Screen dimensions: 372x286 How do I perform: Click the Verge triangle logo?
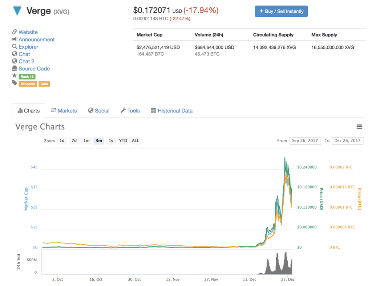[x=17, y=11]
